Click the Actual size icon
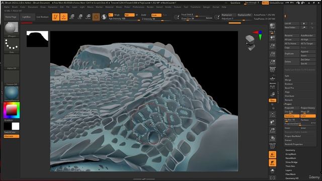Image resolution: width=322 pixels, height=181 pixels. 273,54
